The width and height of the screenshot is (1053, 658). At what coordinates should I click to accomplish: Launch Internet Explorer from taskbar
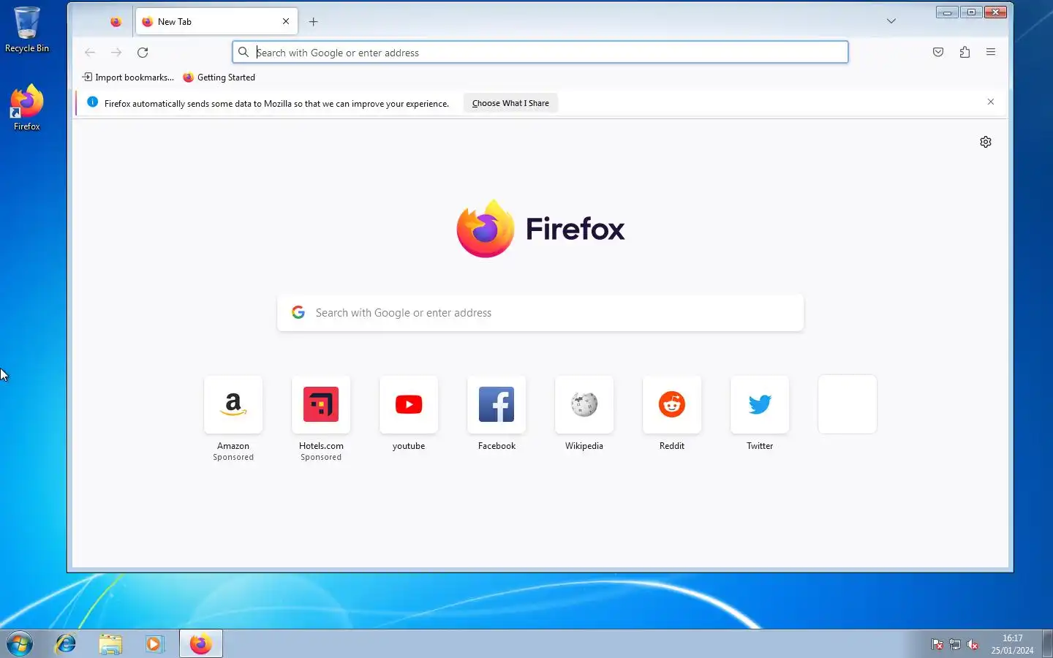point(66,644)
